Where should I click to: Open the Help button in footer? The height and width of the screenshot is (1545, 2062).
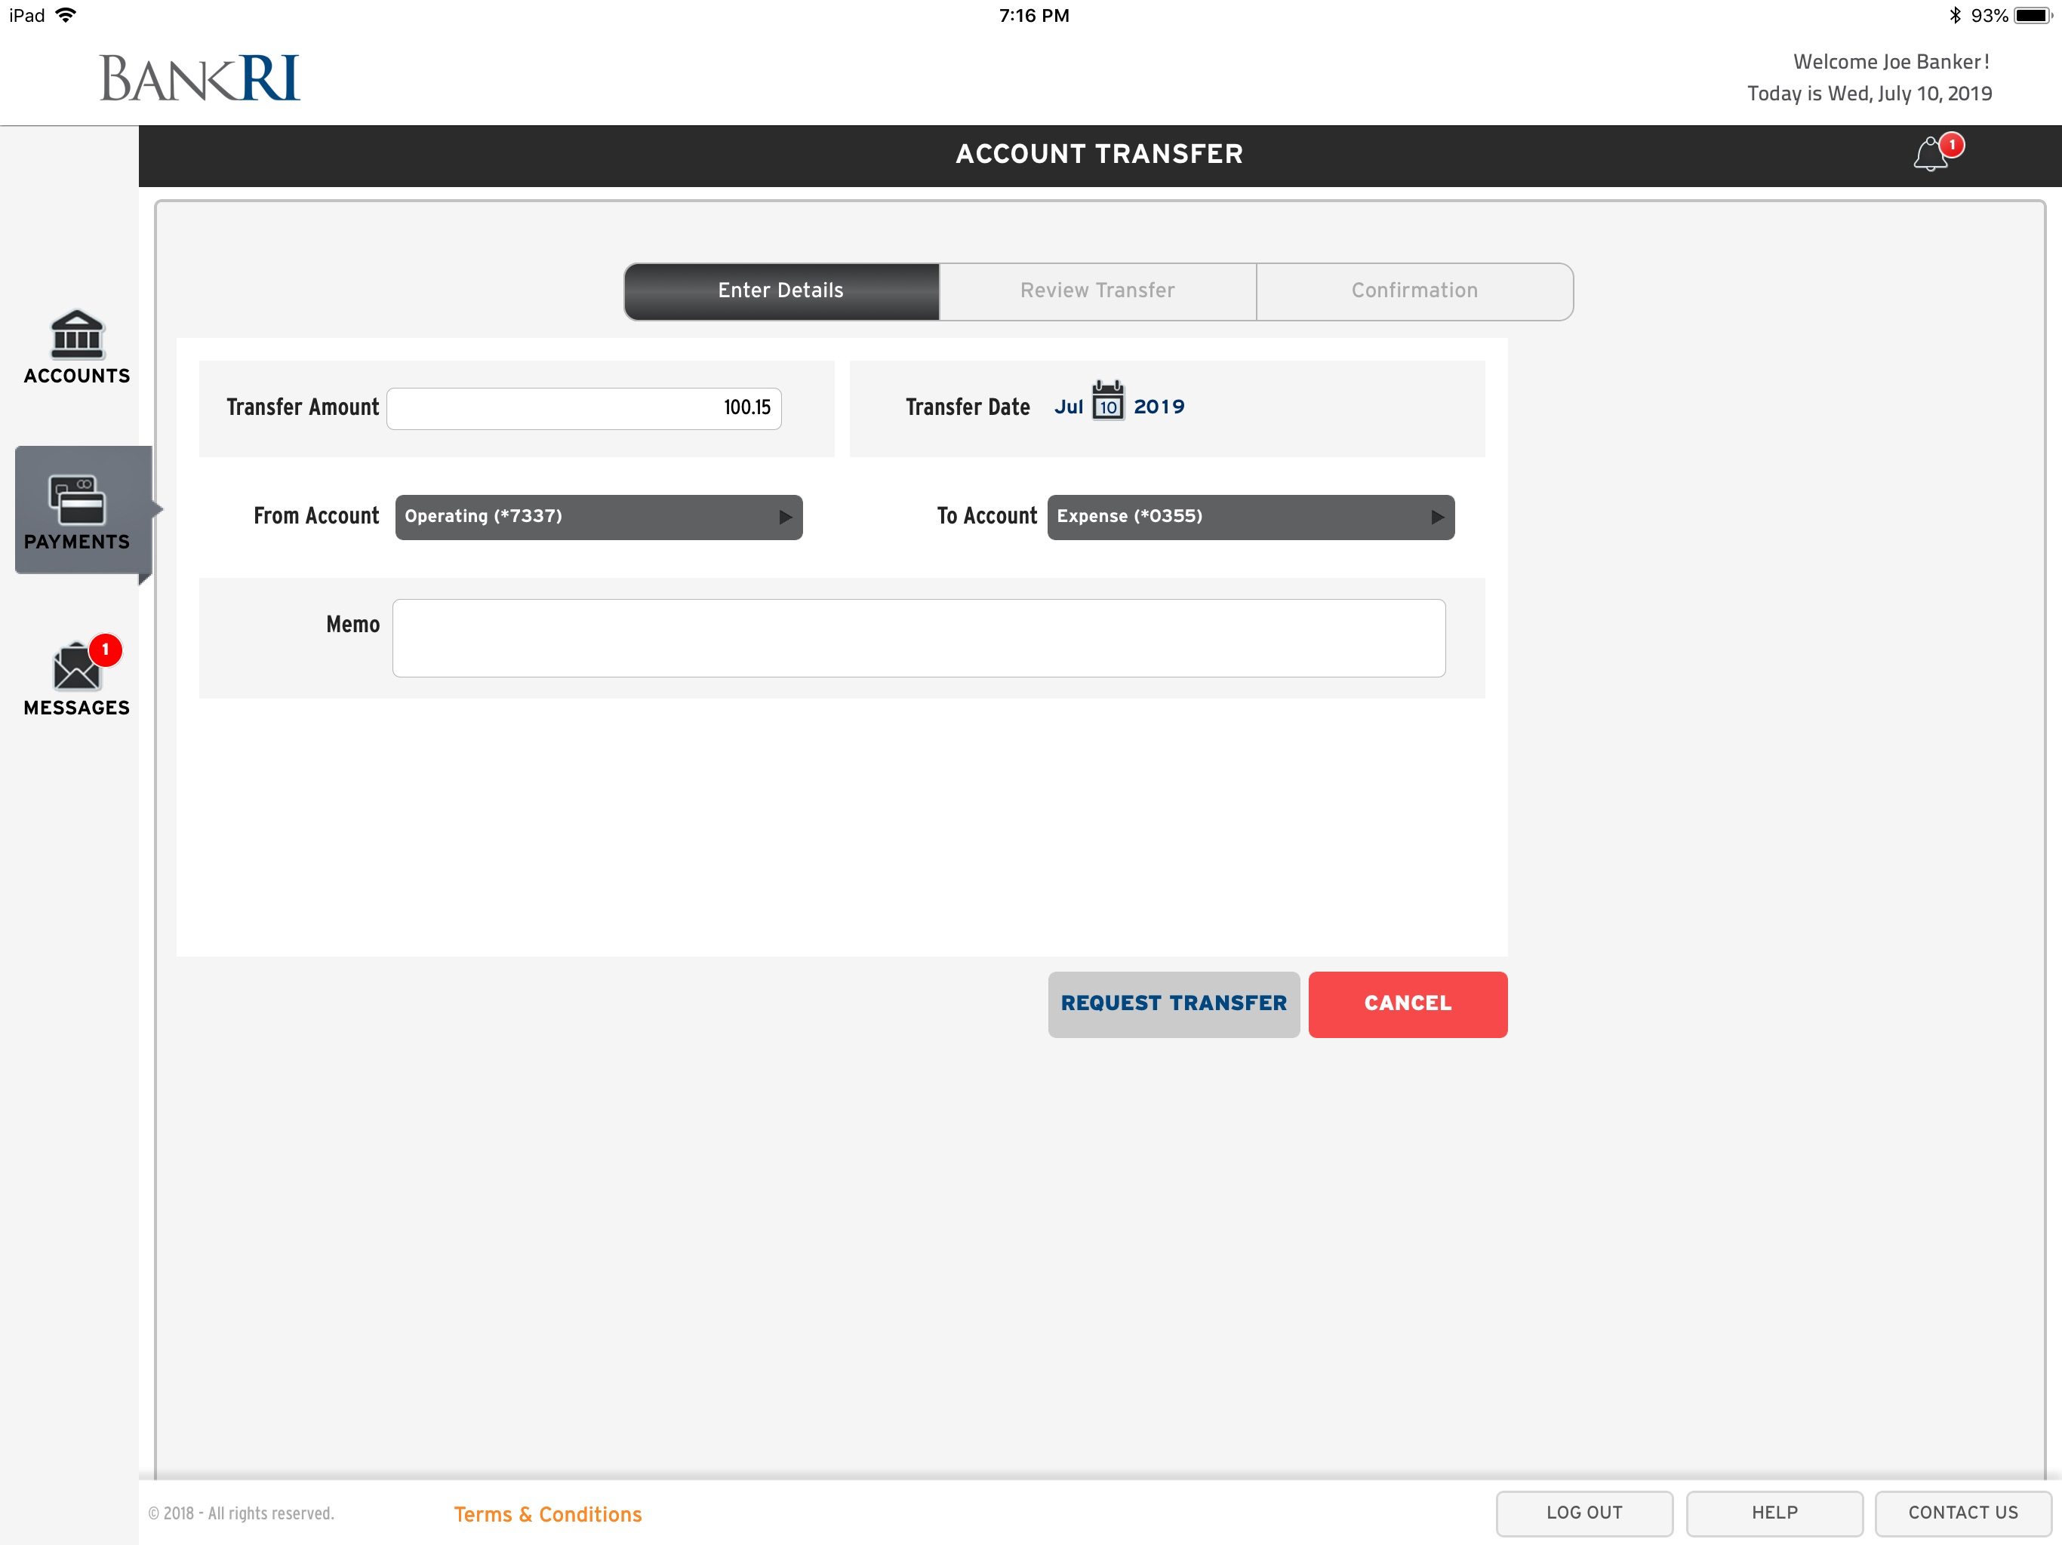click(x=1774, y=1513)
